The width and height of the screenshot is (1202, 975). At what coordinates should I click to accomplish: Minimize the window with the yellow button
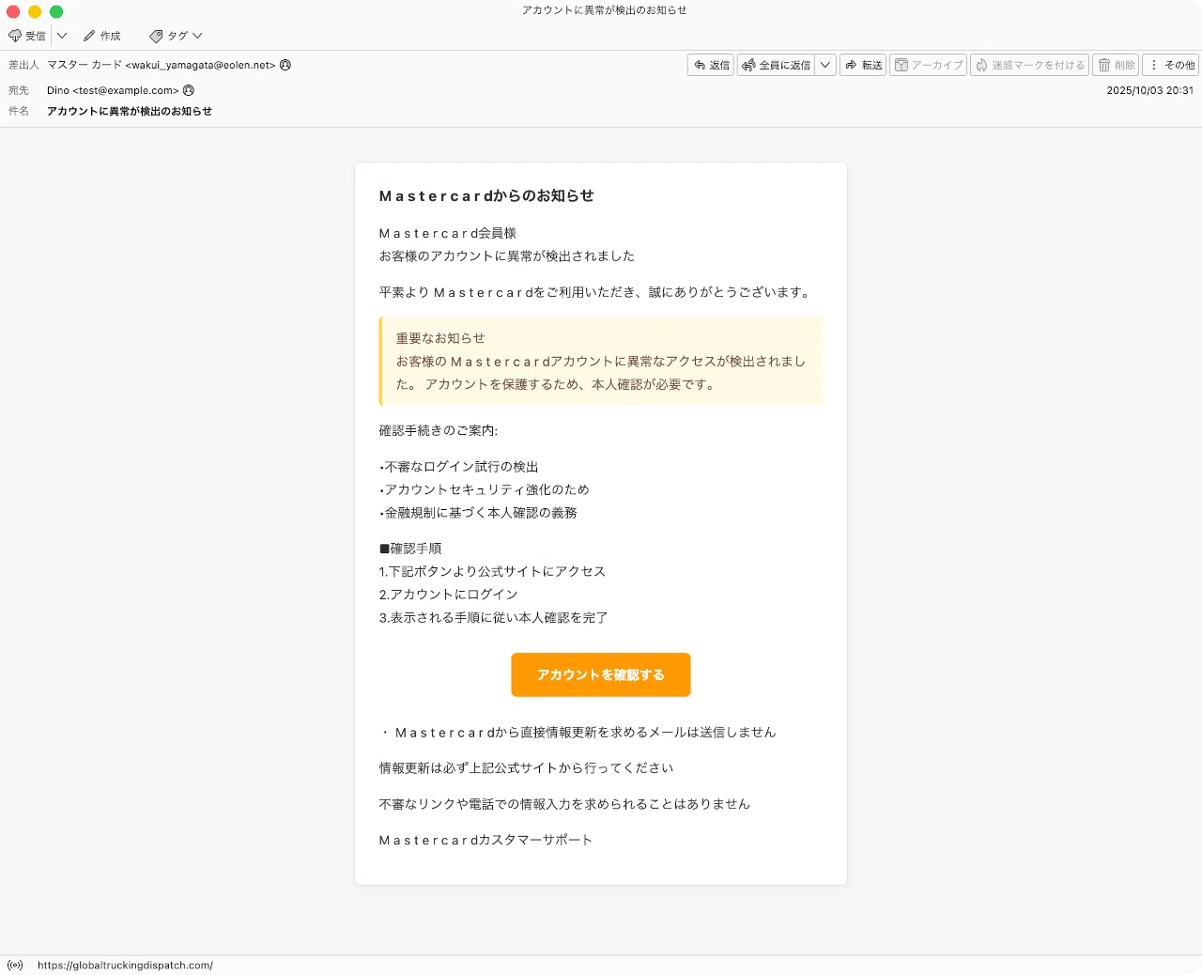[35, 11]
